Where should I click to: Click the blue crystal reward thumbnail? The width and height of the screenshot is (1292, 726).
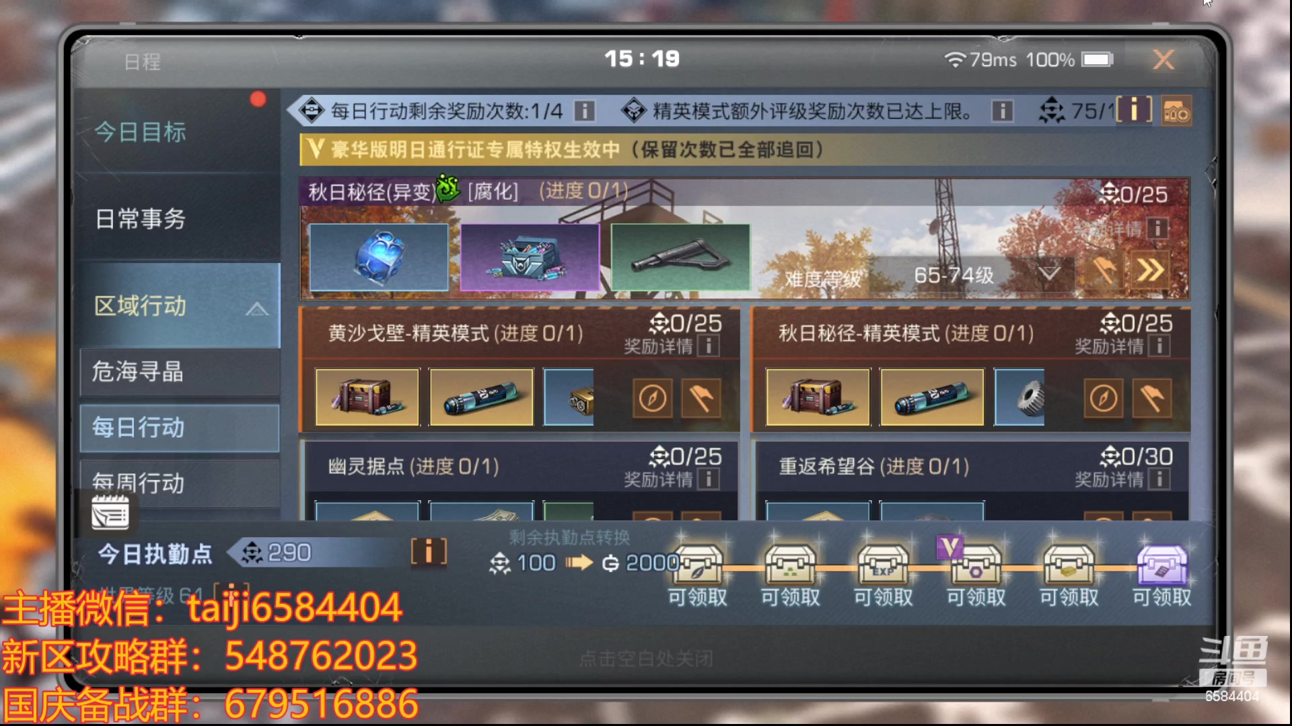(x=379, y=257)
